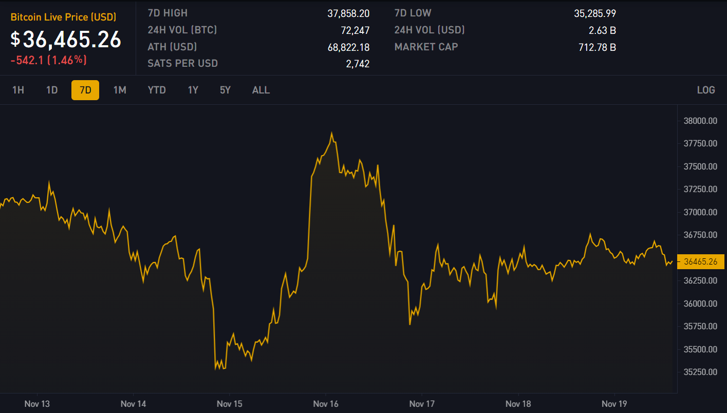Click the 7D HIGH value 37,858.20
This screenshot has width=727, height=413.
tap(348, 13)
